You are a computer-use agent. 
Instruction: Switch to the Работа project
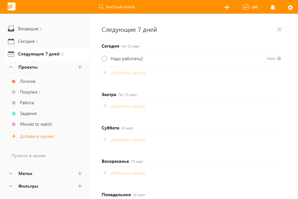tap(27, 103)
